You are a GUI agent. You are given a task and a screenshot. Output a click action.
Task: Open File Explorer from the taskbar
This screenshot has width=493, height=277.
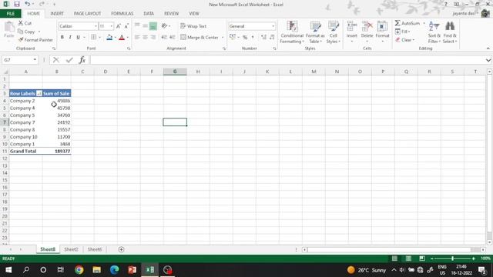click(96, 270)
